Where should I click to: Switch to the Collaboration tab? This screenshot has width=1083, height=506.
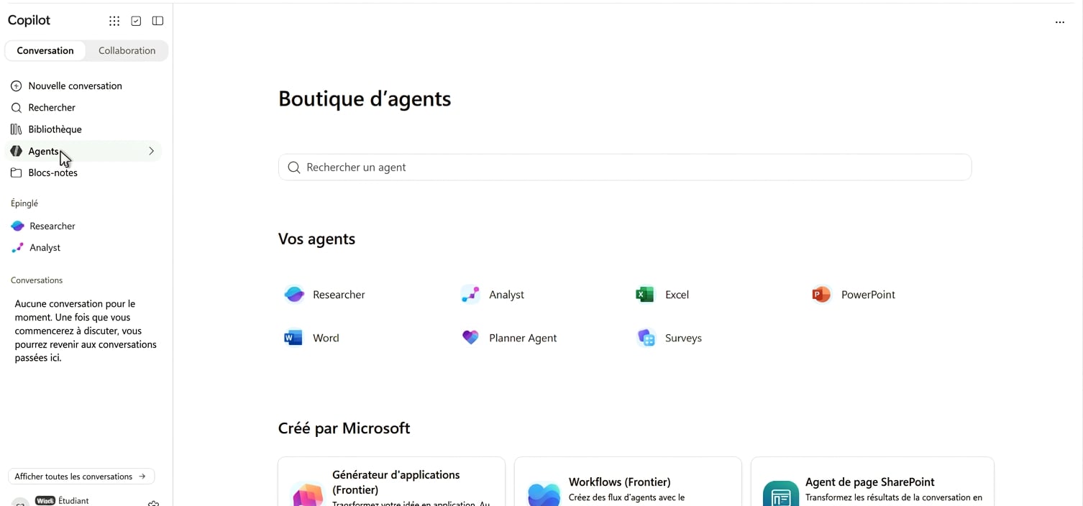coord(127,50)
